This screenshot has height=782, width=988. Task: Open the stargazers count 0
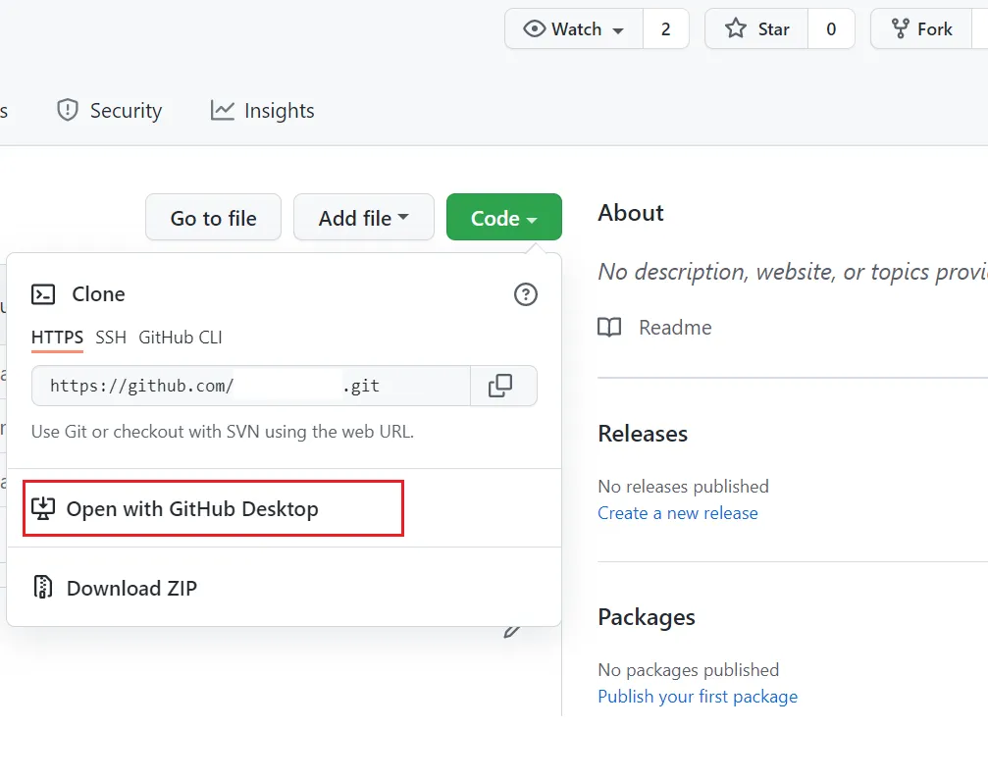click(x=831, y=29)
